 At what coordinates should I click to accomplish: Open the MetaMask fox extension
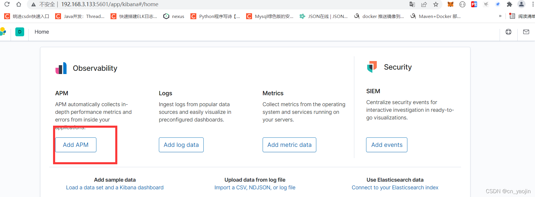(450, 4)
